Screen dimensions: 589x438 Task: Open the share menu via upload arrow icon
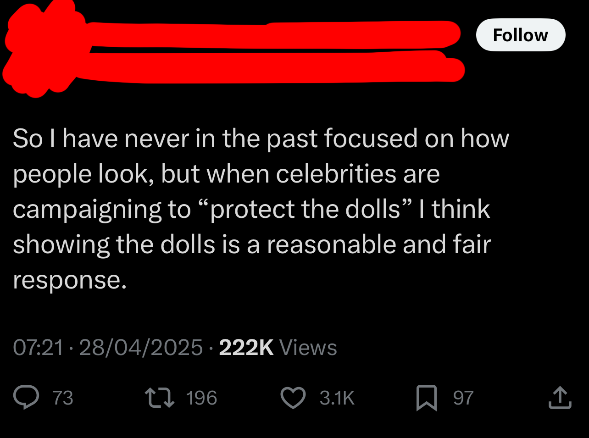click(560, 397)
